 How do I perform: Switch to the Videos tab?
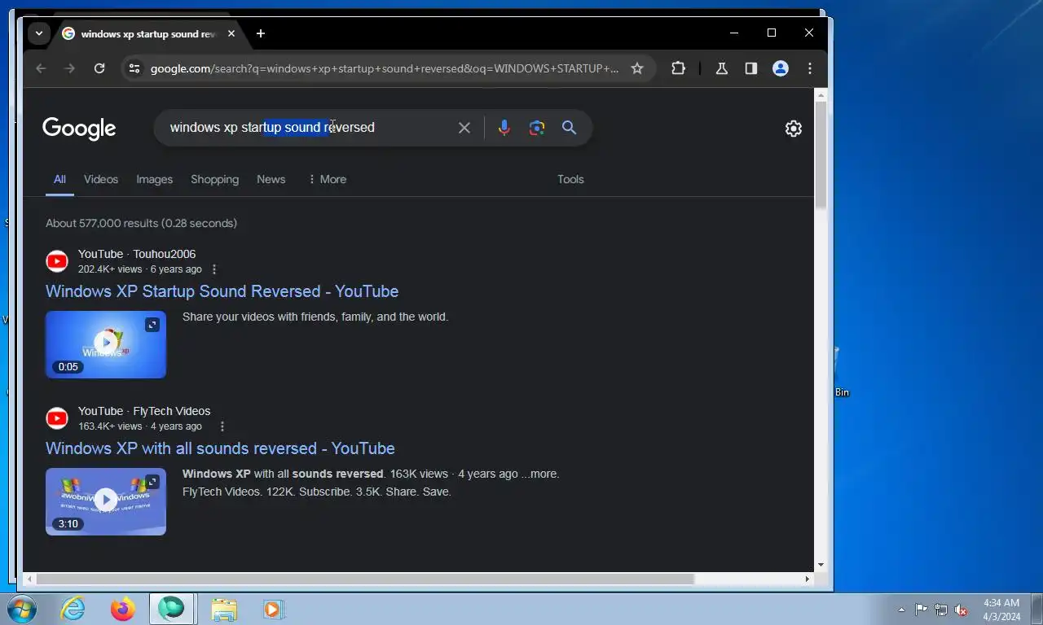point(101,179)
